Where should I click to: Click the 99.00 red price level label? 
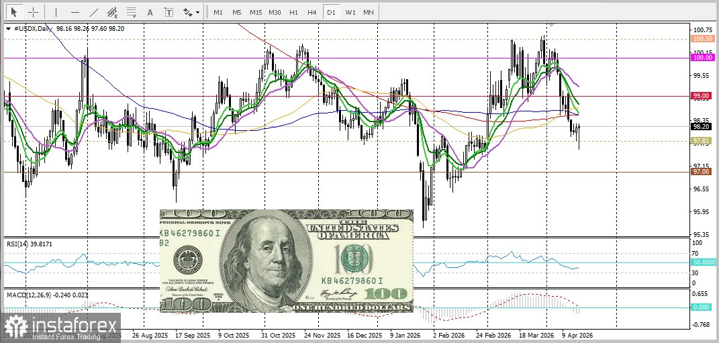click(x=702, y=95)
